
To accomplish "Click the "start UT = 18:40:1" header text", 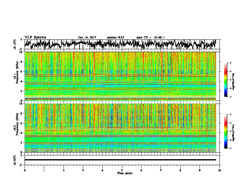I will pyautogui.click(x=151, y=37).
